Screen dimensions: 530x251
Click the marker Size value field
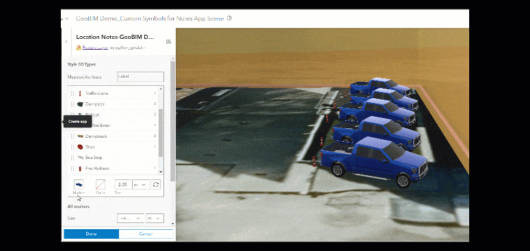pos(122,185)
